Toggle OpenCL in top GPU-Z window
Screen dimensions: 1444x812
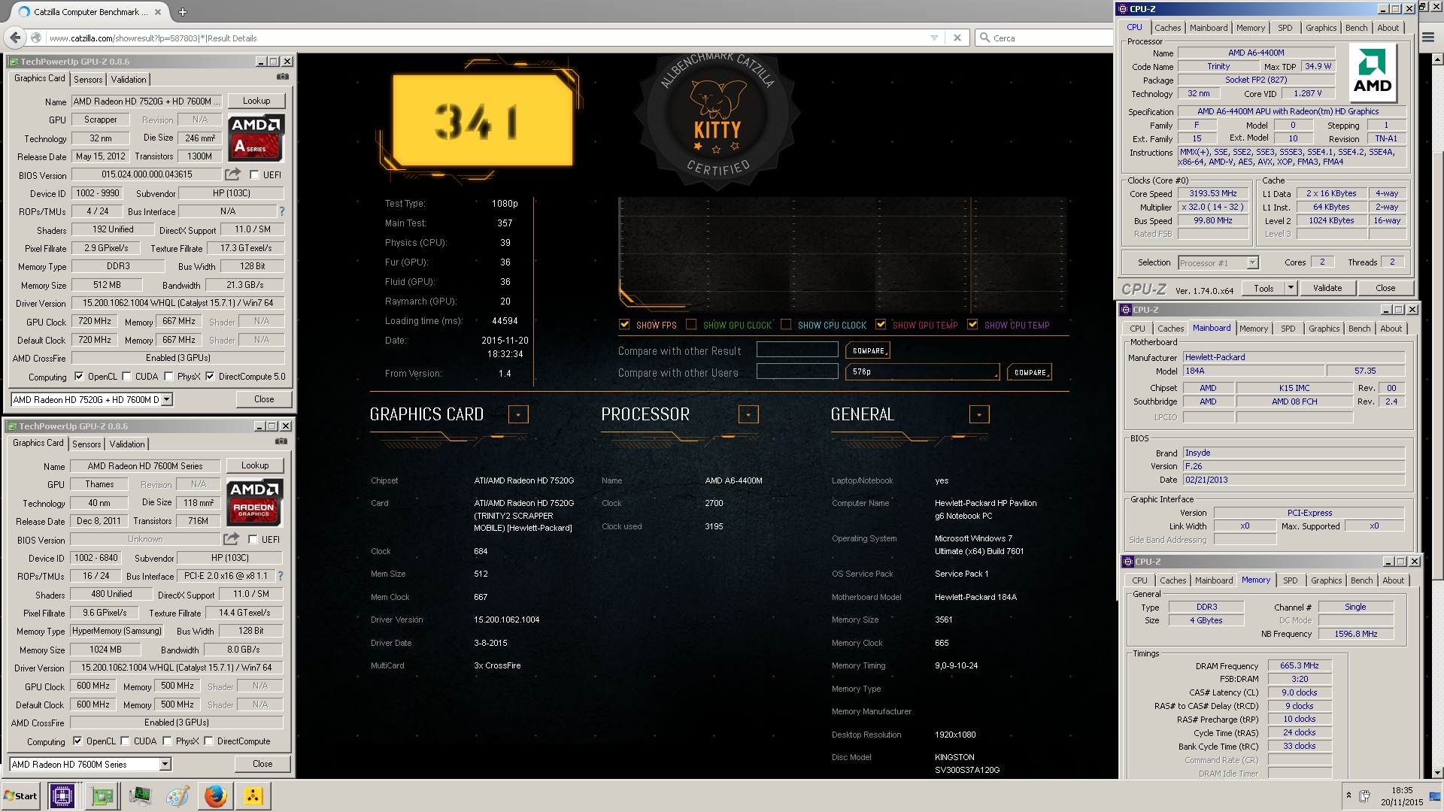point(79,377)
